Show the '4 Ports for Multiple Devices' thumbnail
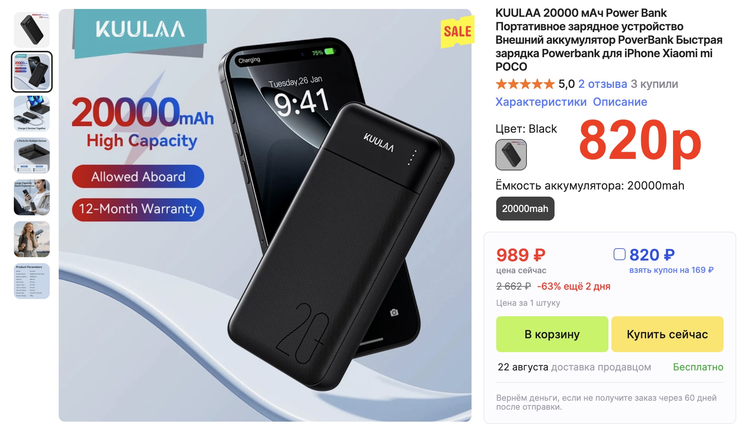The height and width of the screenshot is (428, 743). (32, 156)
